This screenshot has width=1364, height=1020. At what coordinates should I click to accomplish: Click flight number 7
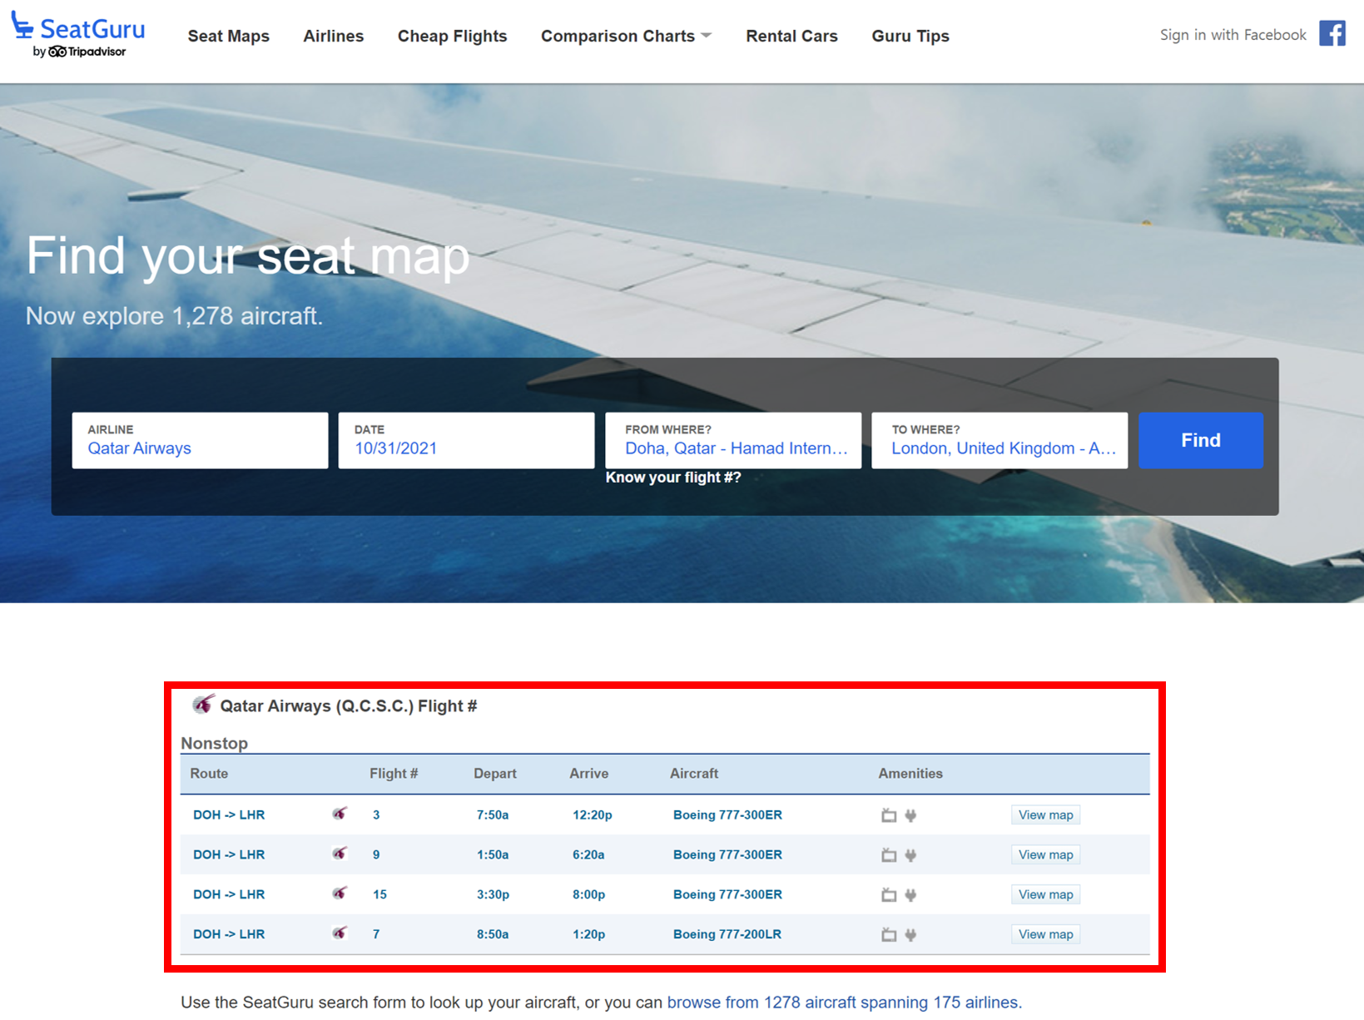(376, 934)
